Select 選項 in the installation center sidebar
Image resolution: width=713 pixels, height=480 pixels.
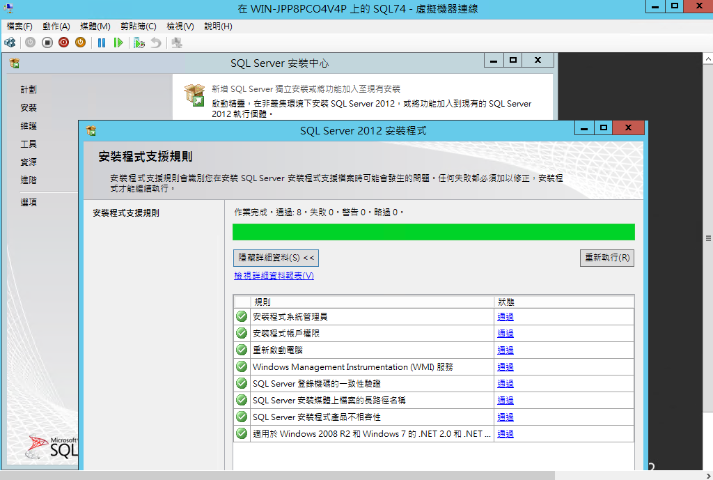(29, 203)
